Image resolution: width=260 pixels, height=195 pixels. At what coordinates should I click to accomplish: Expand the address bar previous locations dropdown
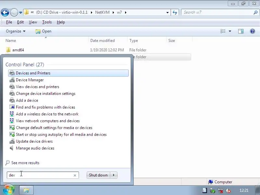coord(167,12)
